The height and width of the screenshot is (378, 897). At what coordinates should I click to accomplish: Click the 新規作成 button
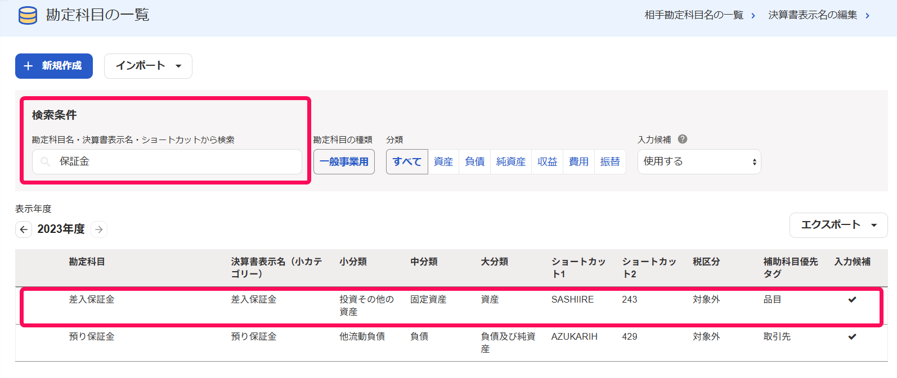[54, 66]
